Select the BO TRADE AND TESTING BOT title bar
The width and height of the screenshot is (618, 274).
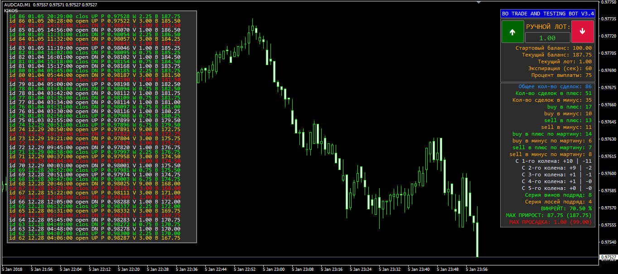[547, 14]
